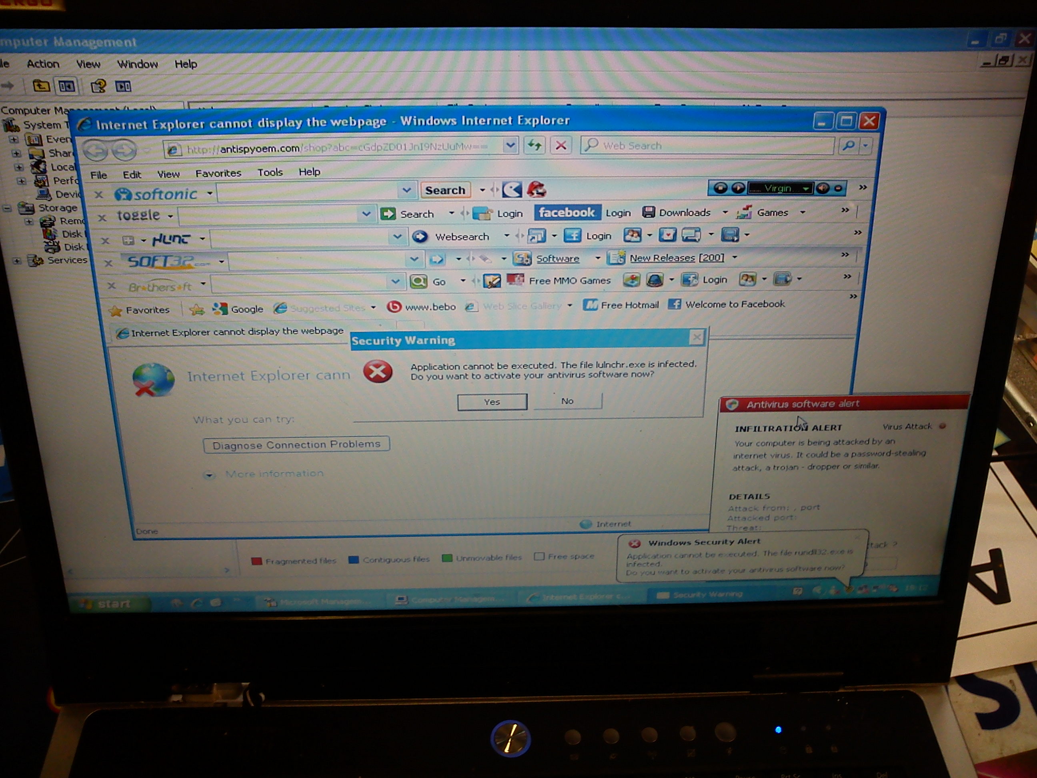
Task: Close the SOFT32 toolbar
Action: click(108, 263)
